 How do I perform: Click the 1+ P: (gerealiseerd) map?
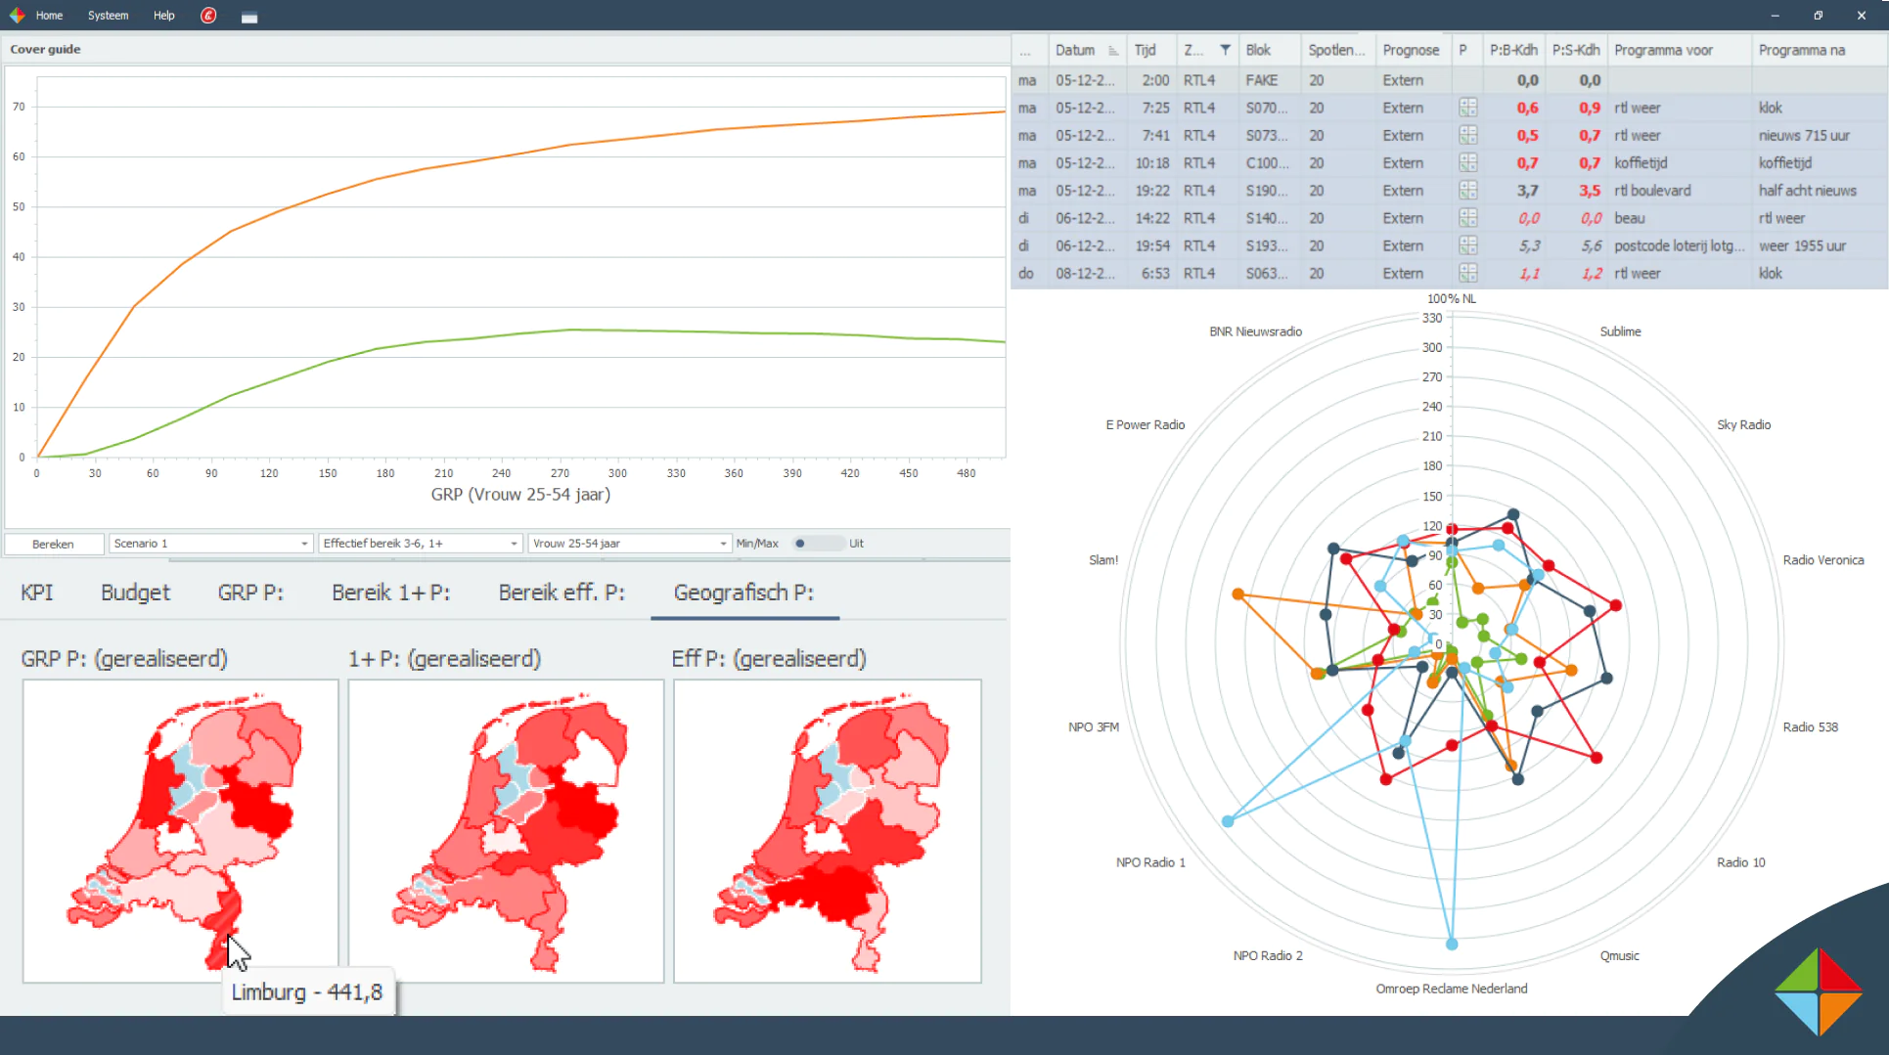click(x=506, y=831)
